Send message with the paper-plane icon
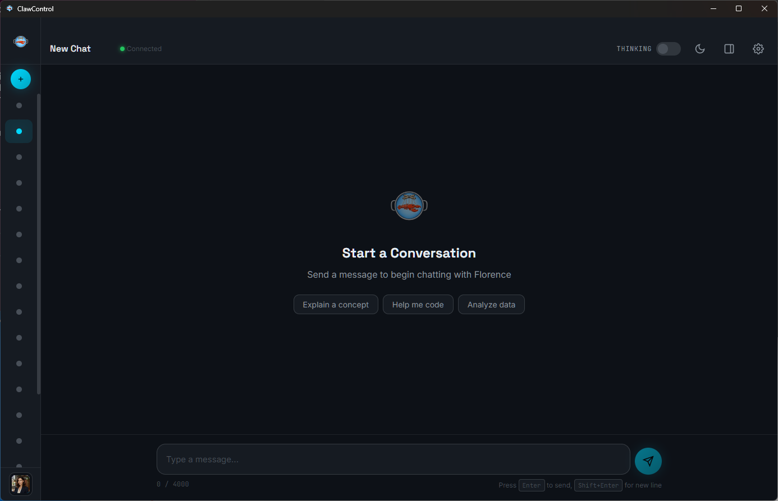778x501 pixels. [x=648, y=461]
